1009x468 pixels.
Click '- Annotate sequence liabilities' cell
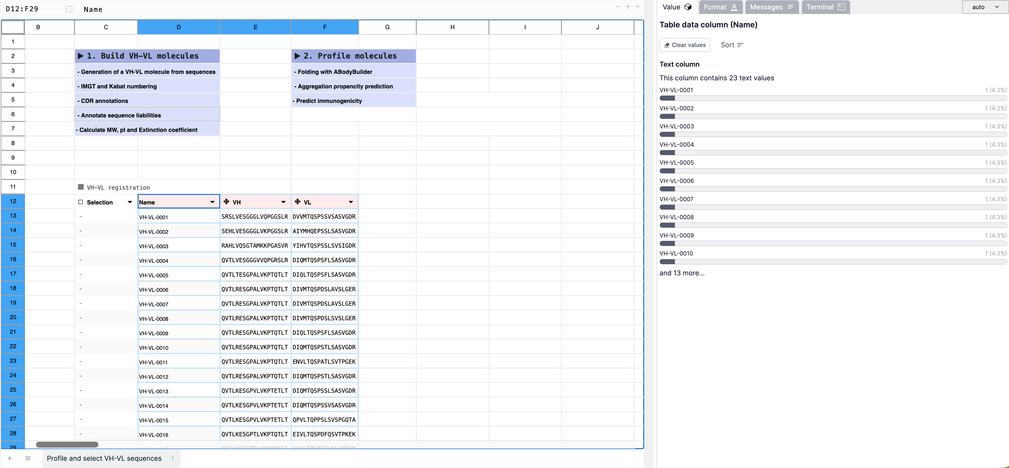pos(147,115)
